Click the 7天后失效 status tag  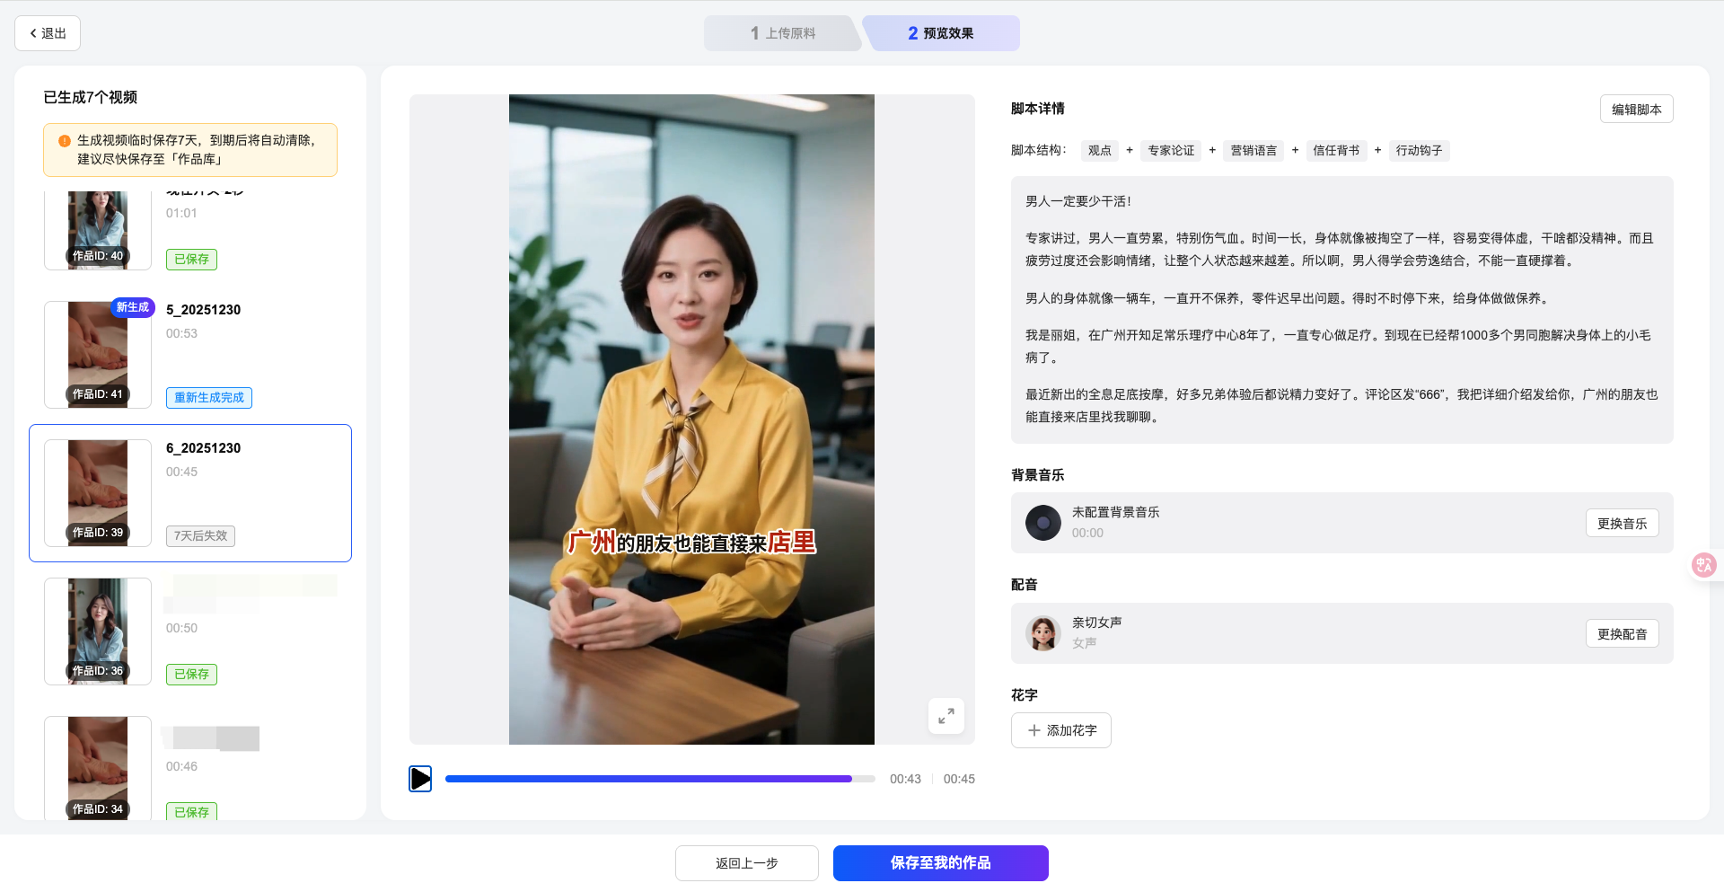coord(201,536)
